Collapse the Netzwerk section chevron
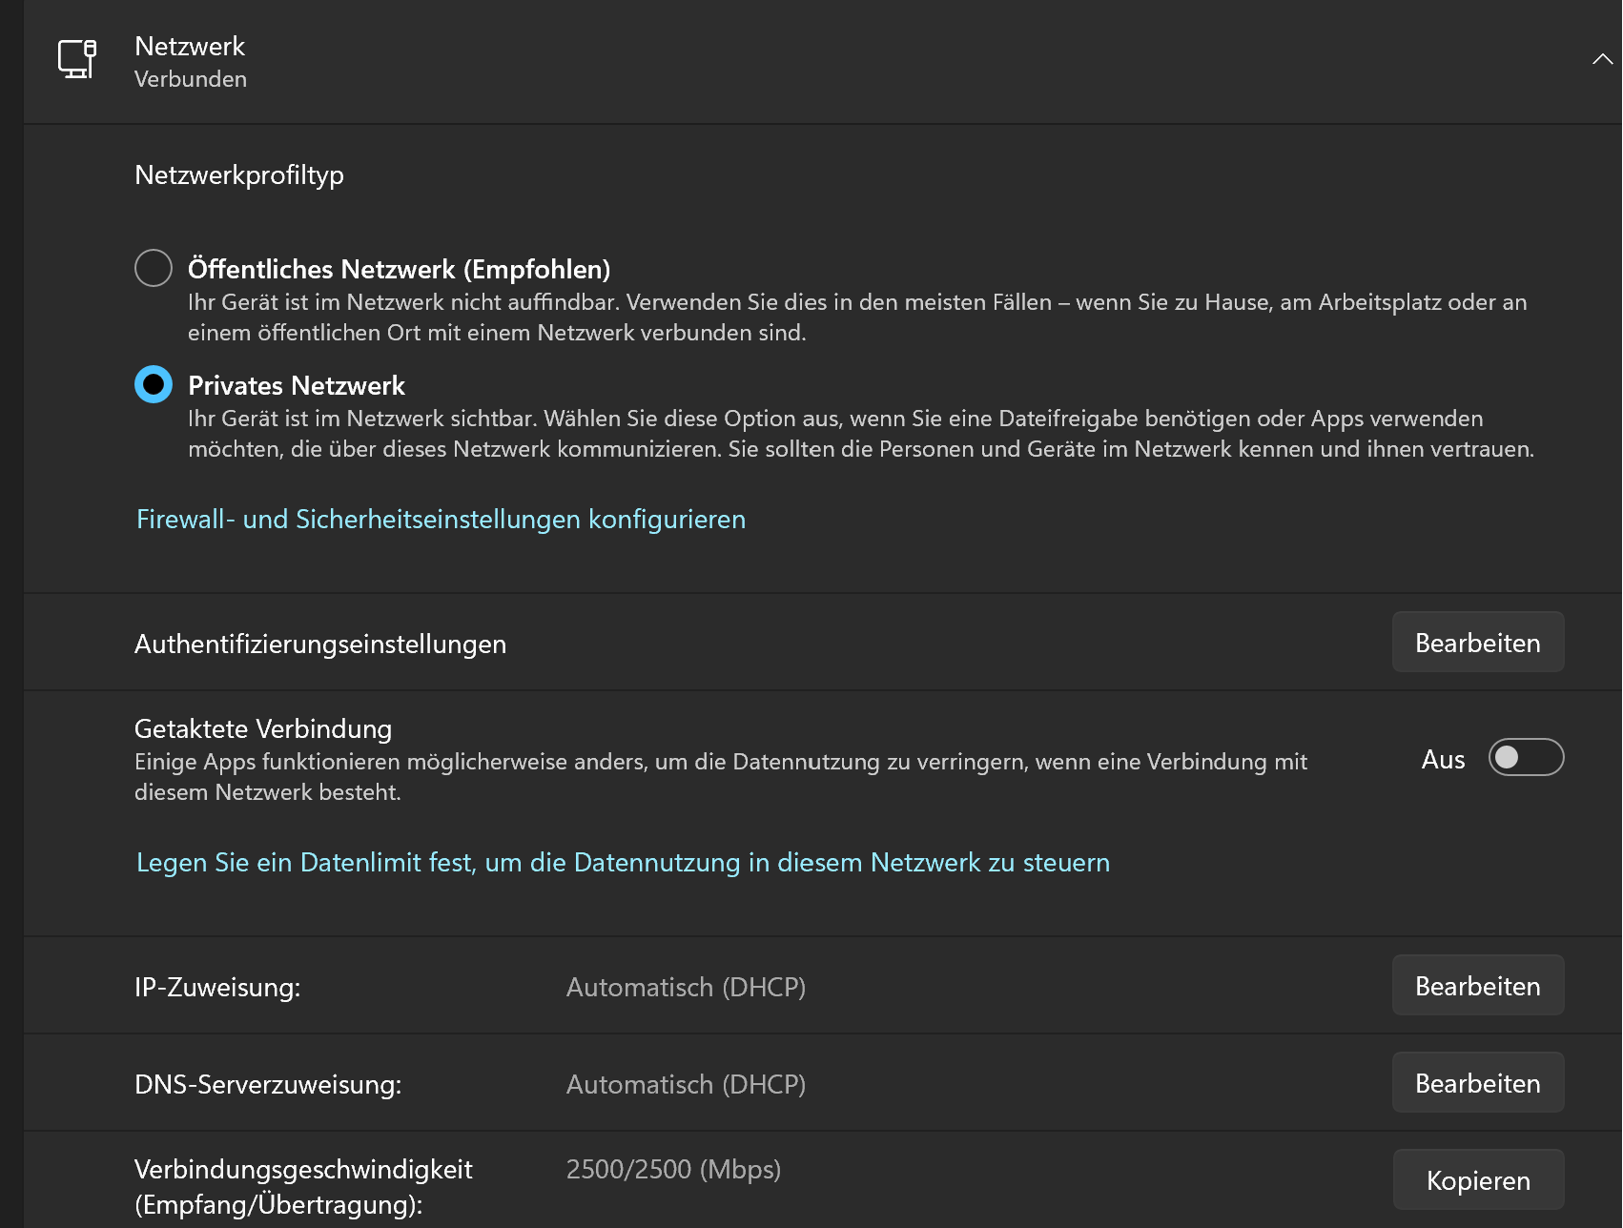This screenshot has width=1623, height=1228. [1602, 59]
